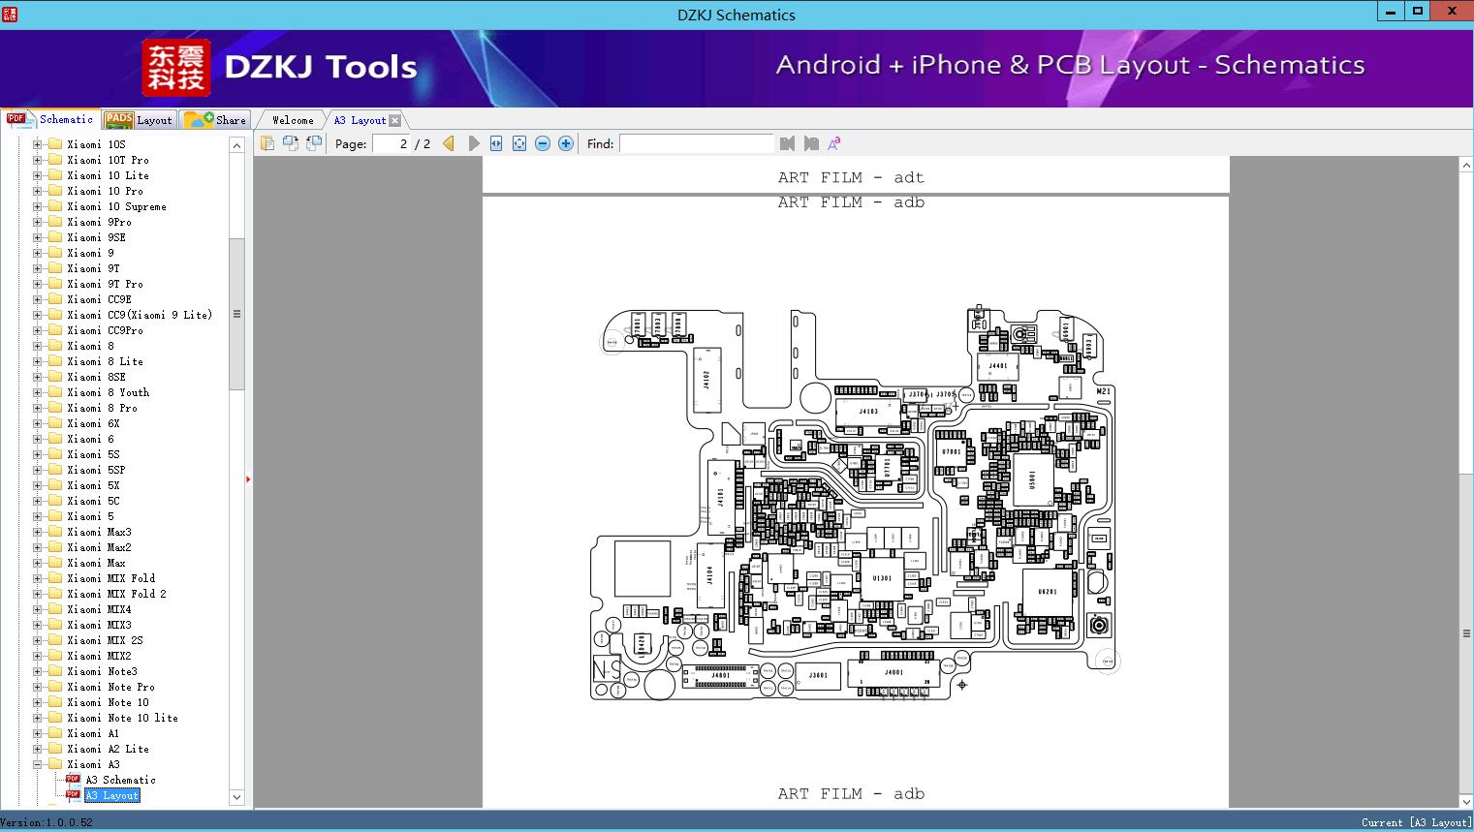Click the Xiaomi 5X folder icon
The image size is (1474, 832).
(55, 485)
